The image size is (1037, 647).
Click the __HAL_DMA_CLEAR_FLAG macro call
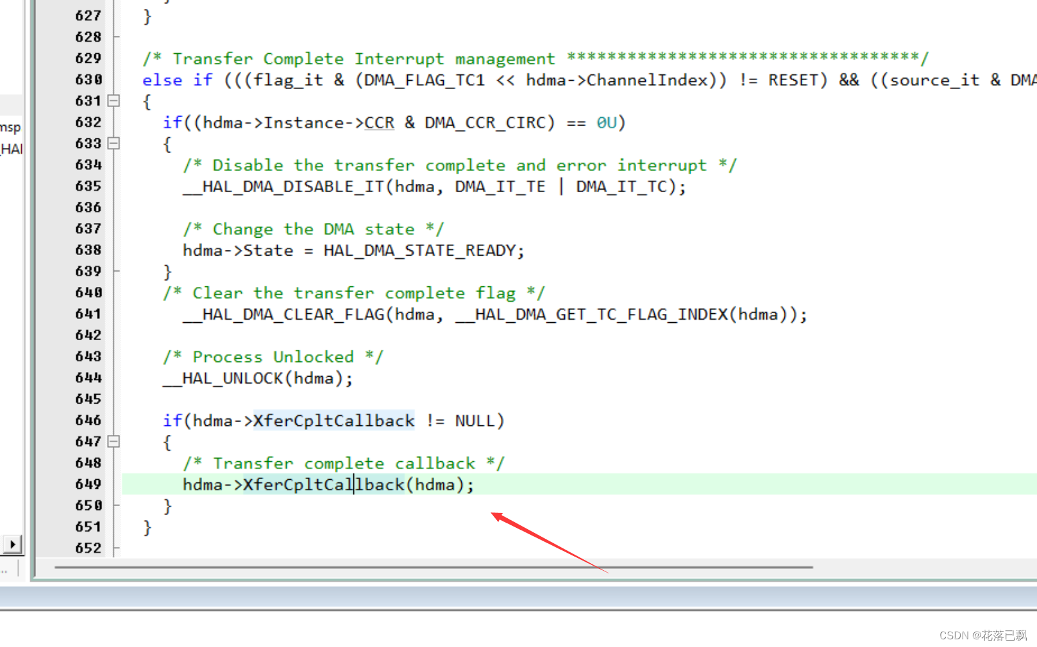point(494,315)
